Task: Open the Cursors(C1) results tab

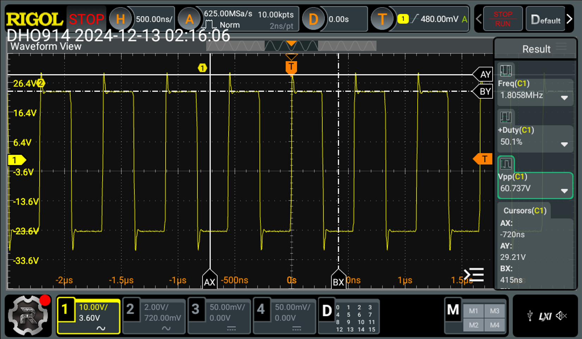Action: click(x=525, y=211)
